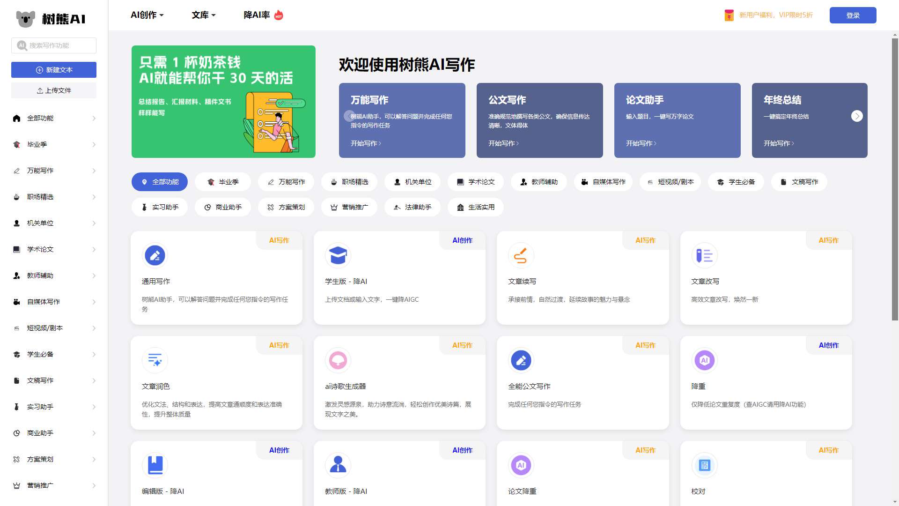
Task: Click the 搜索写作功能 search field
Action: [54, 45]
